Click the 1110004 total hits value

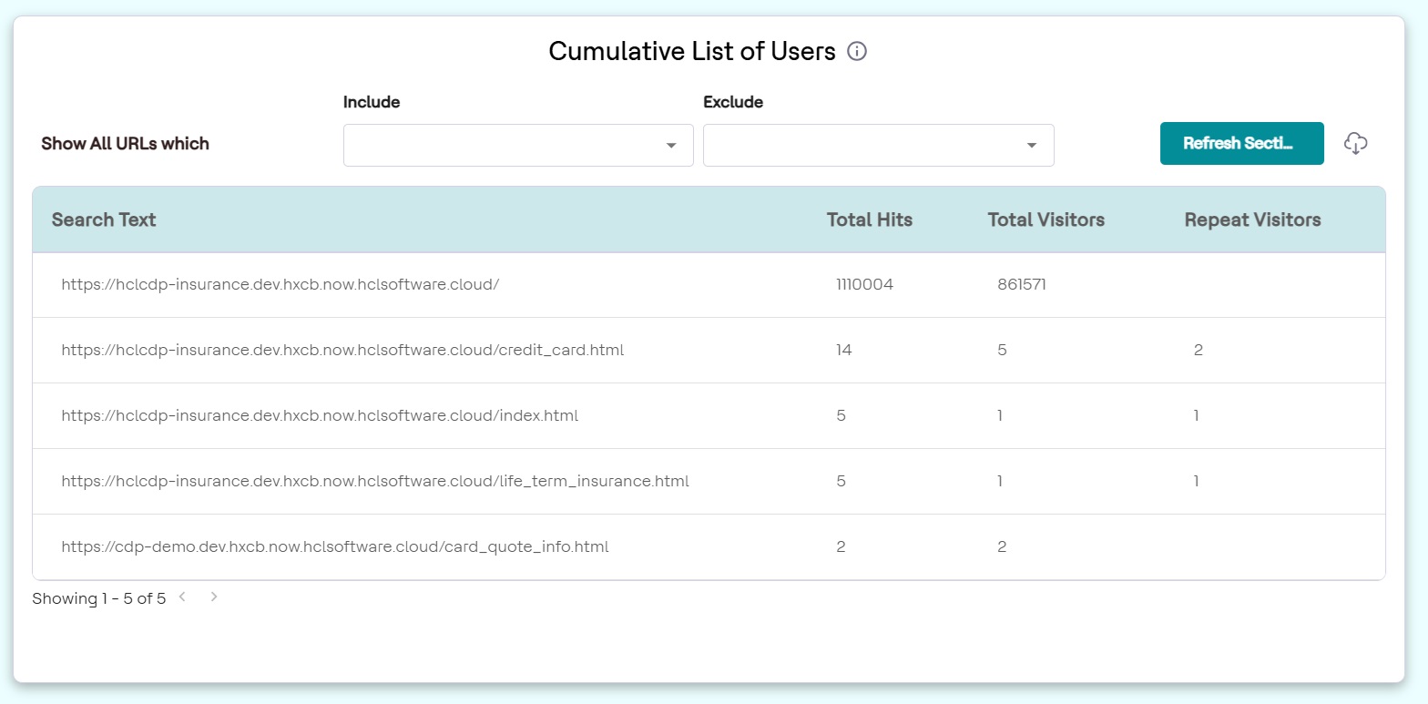864,284
